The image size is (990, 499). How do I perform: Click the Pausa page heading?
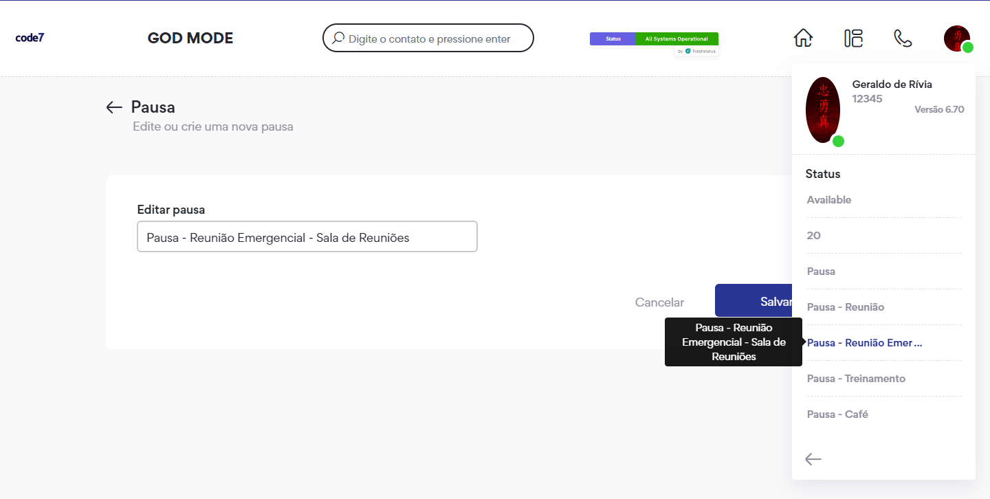[153, 107]
